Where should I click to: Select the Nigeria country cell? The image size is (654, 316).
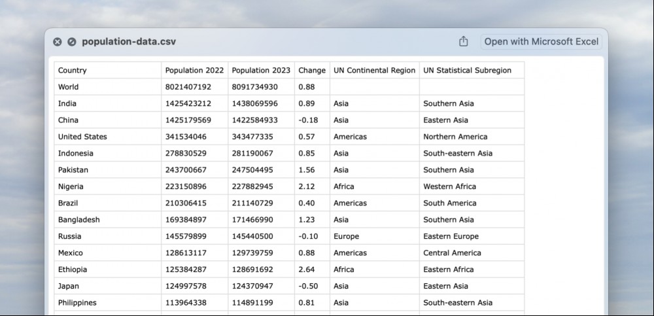tap(108, 186)
